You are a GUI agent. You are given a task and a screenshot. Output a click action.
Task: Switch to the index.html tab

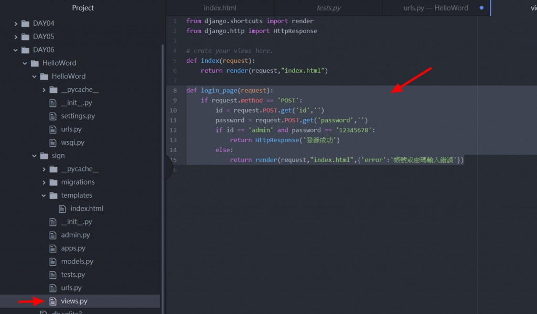pyautogui.click(x=220, y=8)
